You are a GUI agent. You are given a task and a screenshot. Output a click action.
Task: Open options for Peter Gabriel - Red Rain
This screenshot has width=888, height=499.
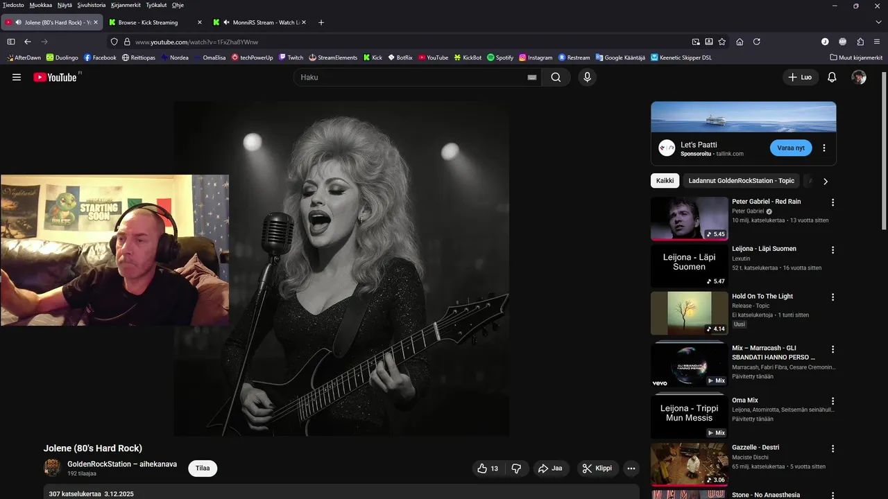coord(833,202)
